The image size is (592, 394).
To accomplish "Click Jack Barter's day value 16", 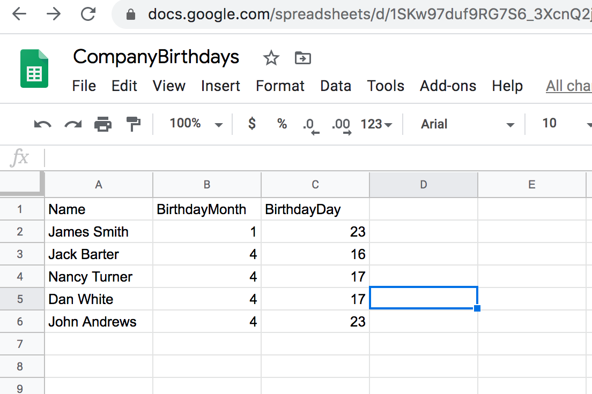I will tap(315, 254).
